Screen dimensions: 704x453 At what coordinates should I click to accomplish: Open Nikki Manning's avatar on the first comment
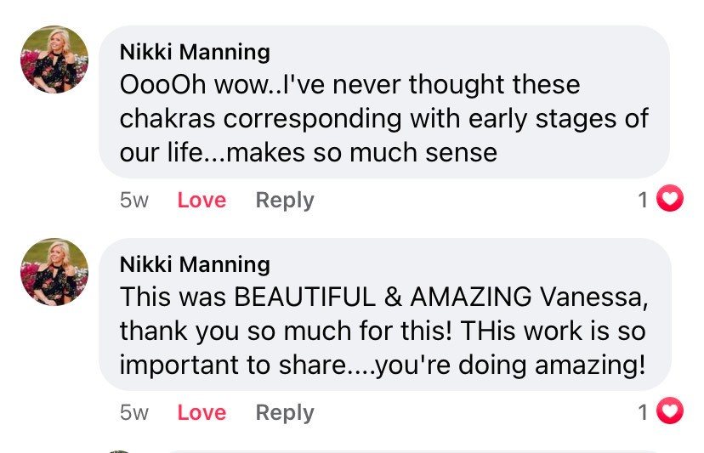54,59
